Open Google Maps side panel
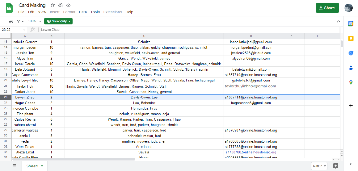This screenshot has width=358, height=171. pos(351,82)
